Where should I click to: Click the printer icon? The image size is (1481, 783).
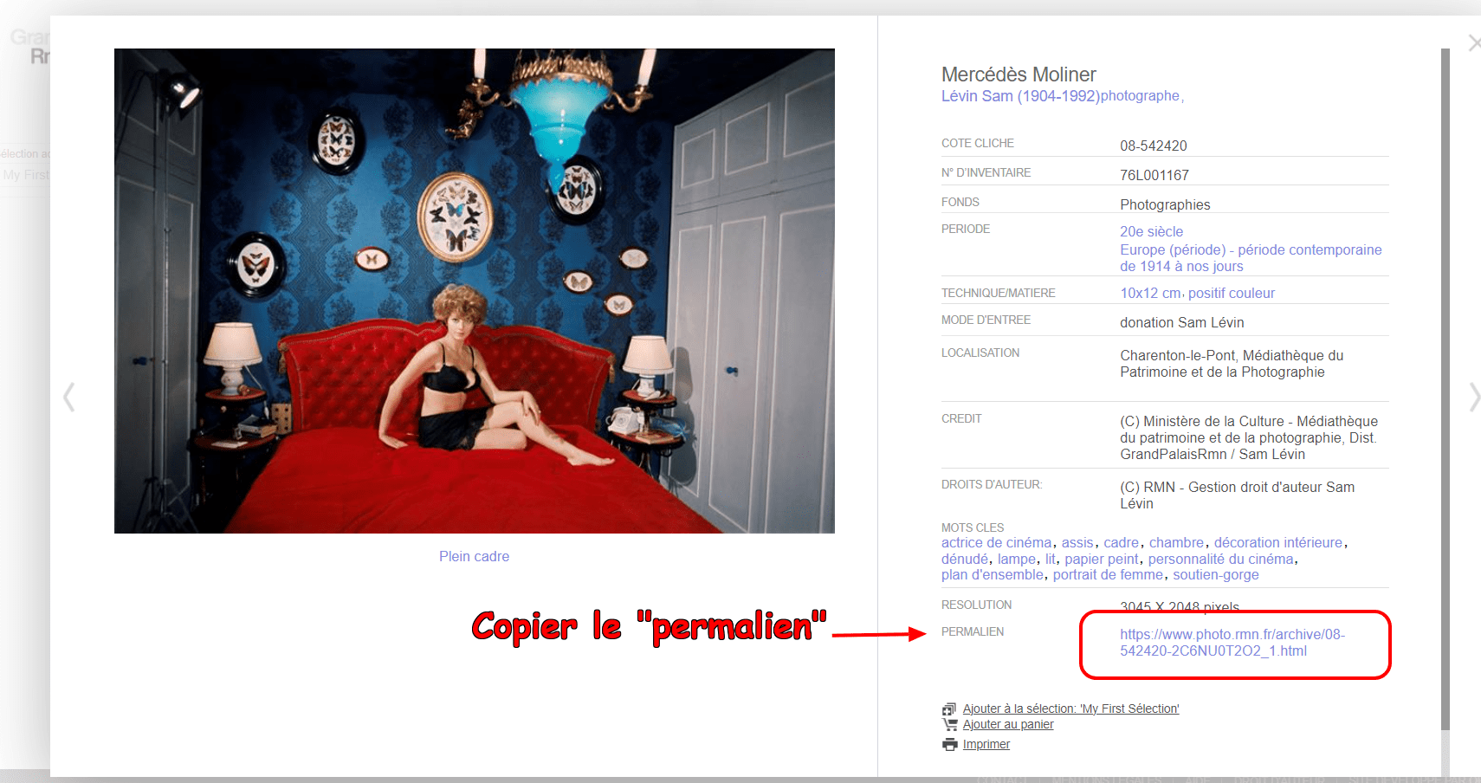point(949,745)
